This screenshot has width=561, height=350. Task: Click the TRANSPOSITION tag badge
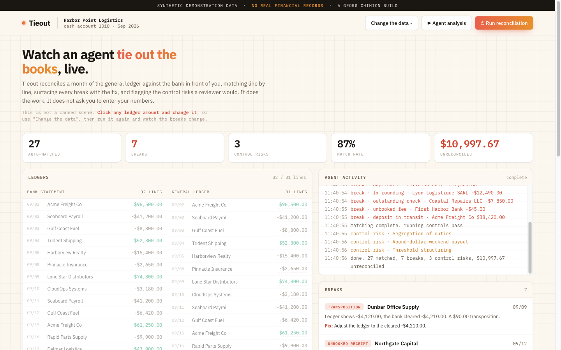click(344, 307)
